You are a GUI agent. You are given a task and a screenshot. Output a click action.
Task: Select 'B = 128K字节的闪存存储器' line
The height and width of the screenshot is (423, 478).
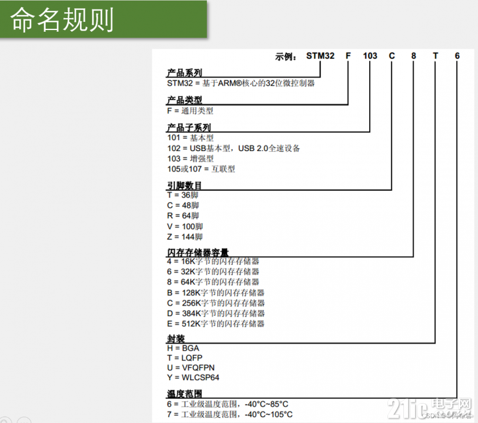pyautogui.click(x=216, y=293)
